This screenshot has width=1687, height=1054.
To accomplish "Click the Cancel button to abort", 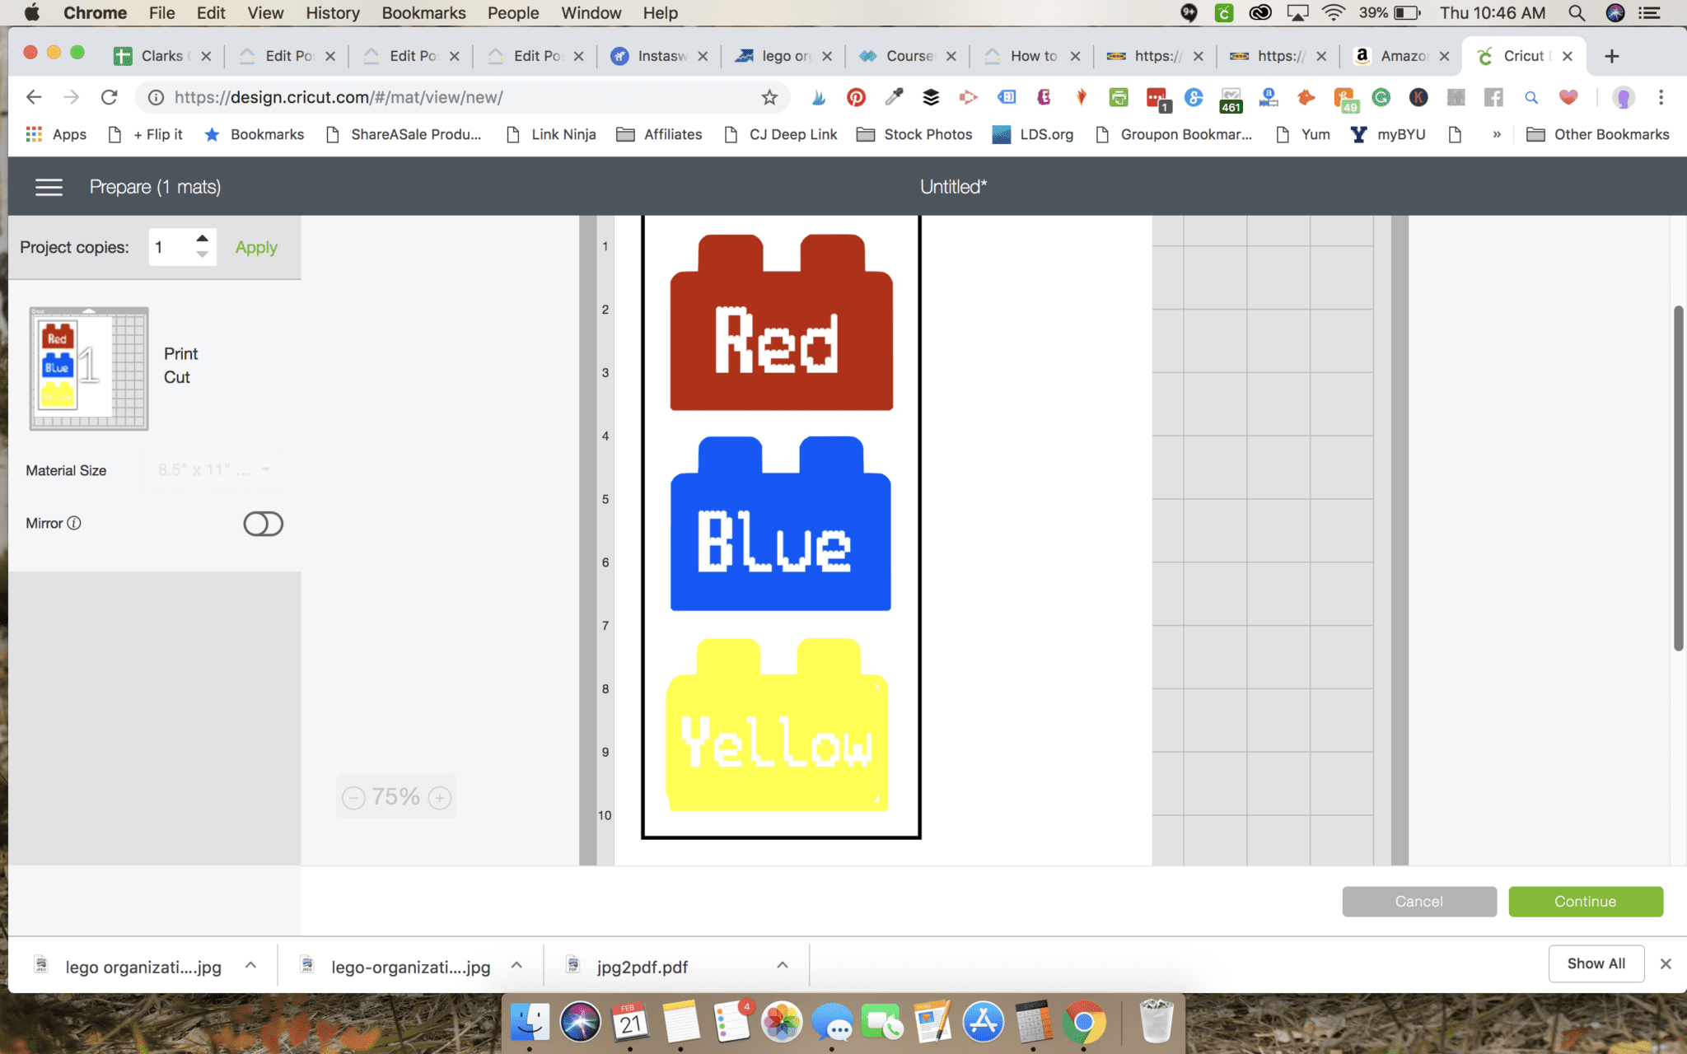I will pos(1418,901).
